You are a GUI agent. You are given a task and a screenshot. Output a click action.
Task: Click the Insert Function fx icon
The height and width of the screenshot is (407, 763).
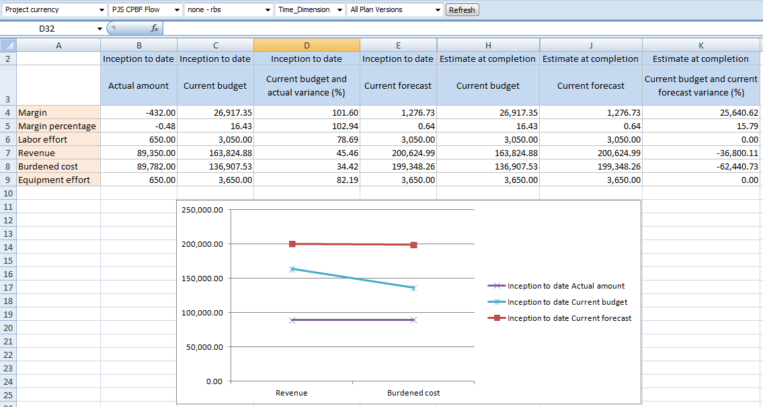pyautogui.click(x=154, y=29)
